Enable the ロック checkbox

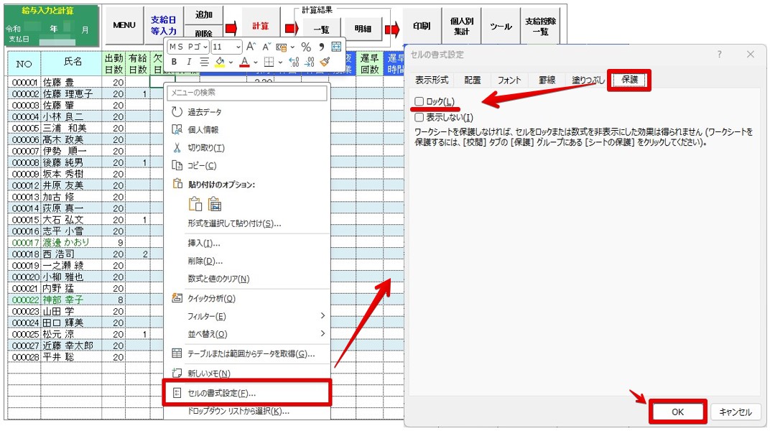[x=419, y=101]
